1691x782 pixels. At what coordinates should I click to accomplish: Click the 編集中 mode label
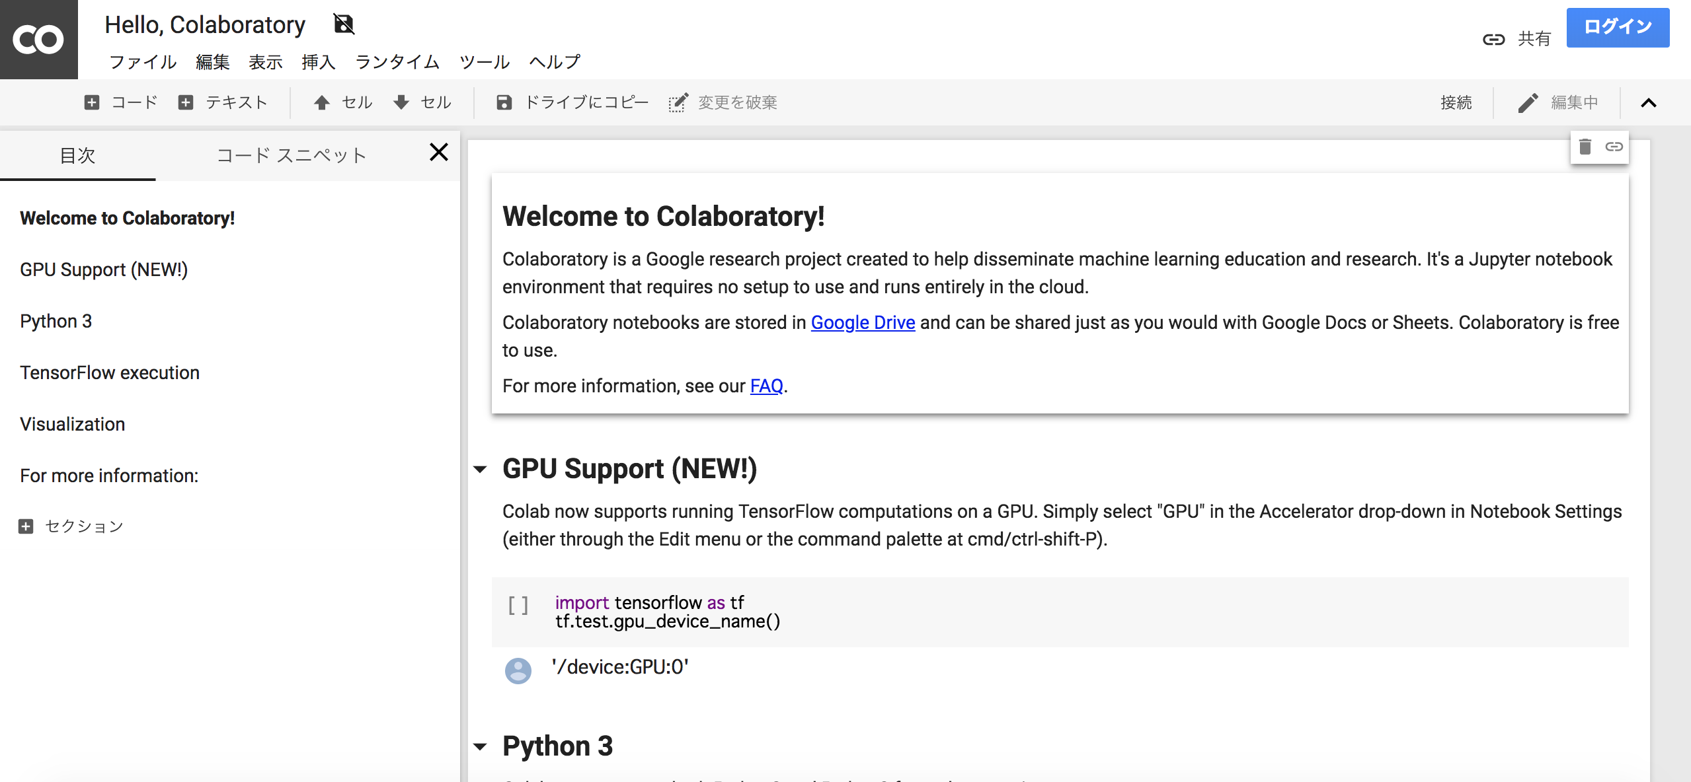[x=1575, y=102]
